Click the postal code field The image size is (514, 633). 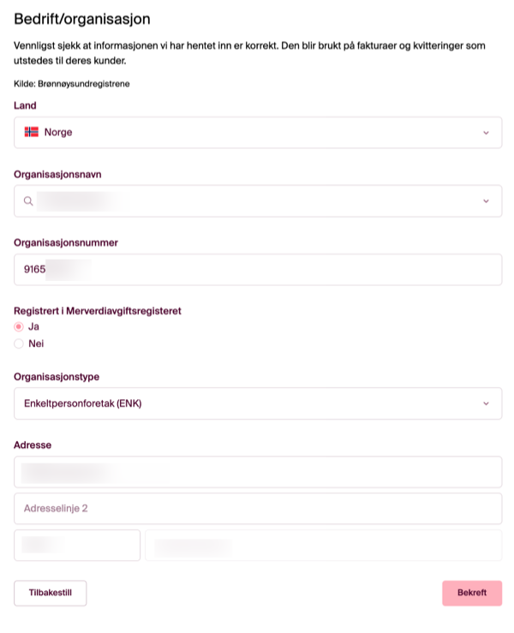[x=77, y=545]
